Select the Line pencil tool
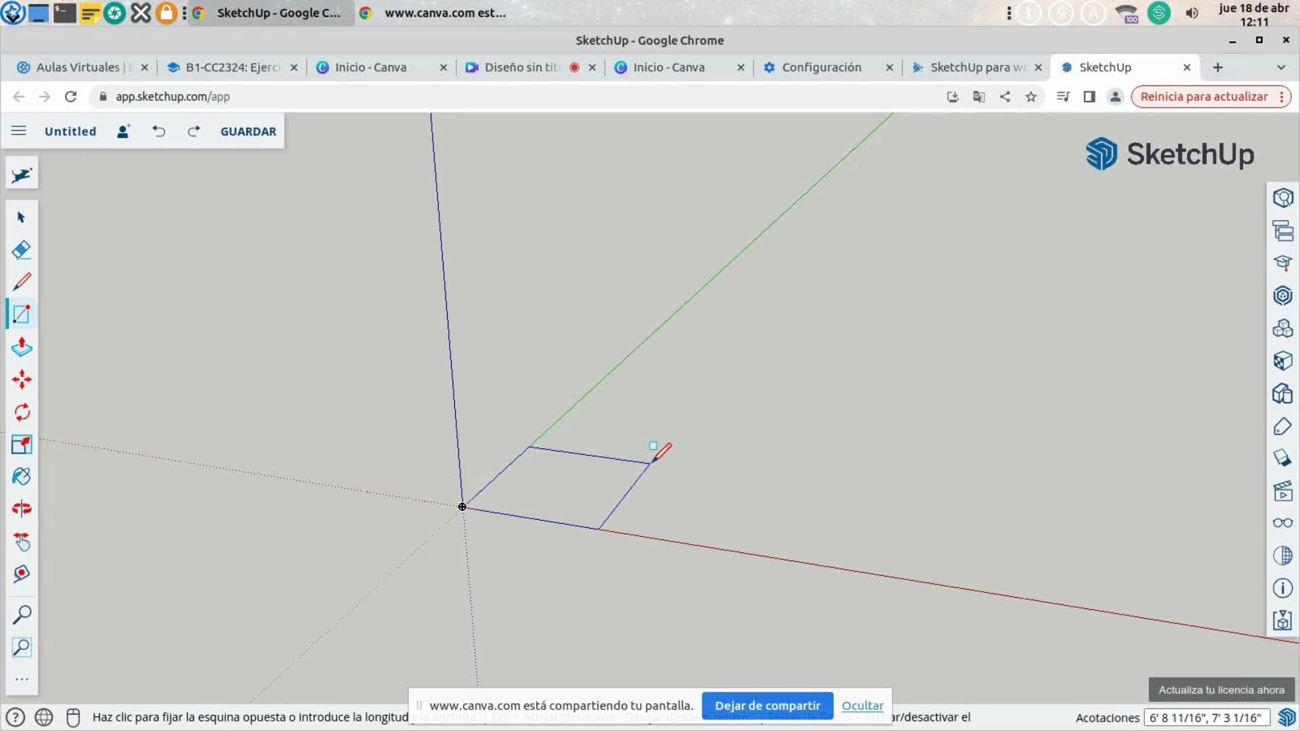1300x731 pixels. pyautogui.click(x=22, y=282)
